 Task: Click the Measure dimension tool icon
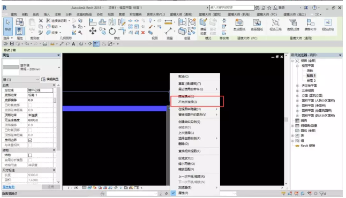point(168,22)
